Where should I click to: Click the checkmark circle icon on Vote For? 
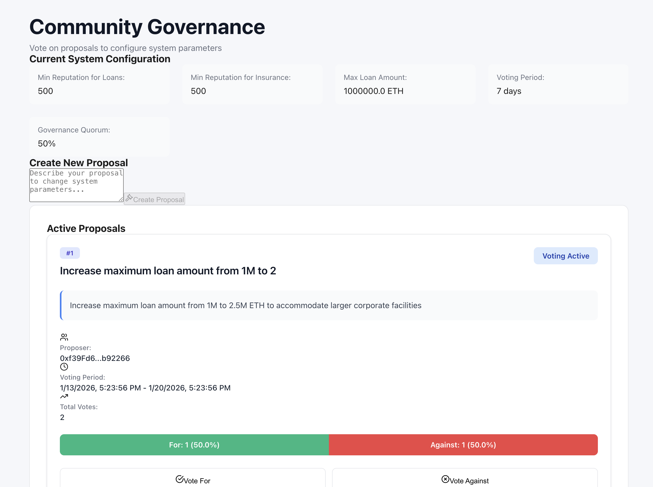(179, 479)
